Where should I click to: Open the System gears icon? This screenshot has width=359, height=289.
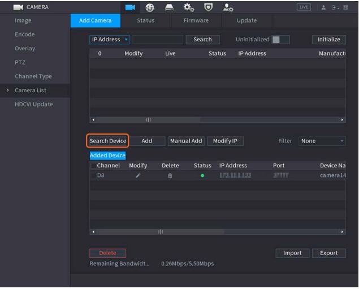(x=189, y=8)
